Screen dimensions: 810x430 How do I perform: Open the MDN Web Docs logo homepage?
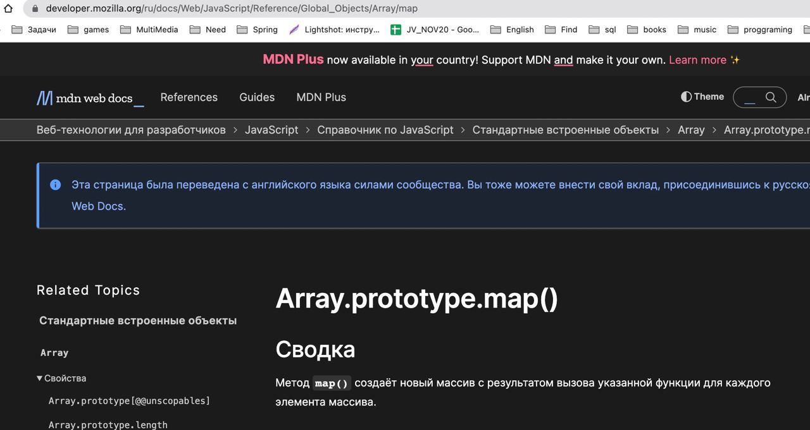point(90,98)
